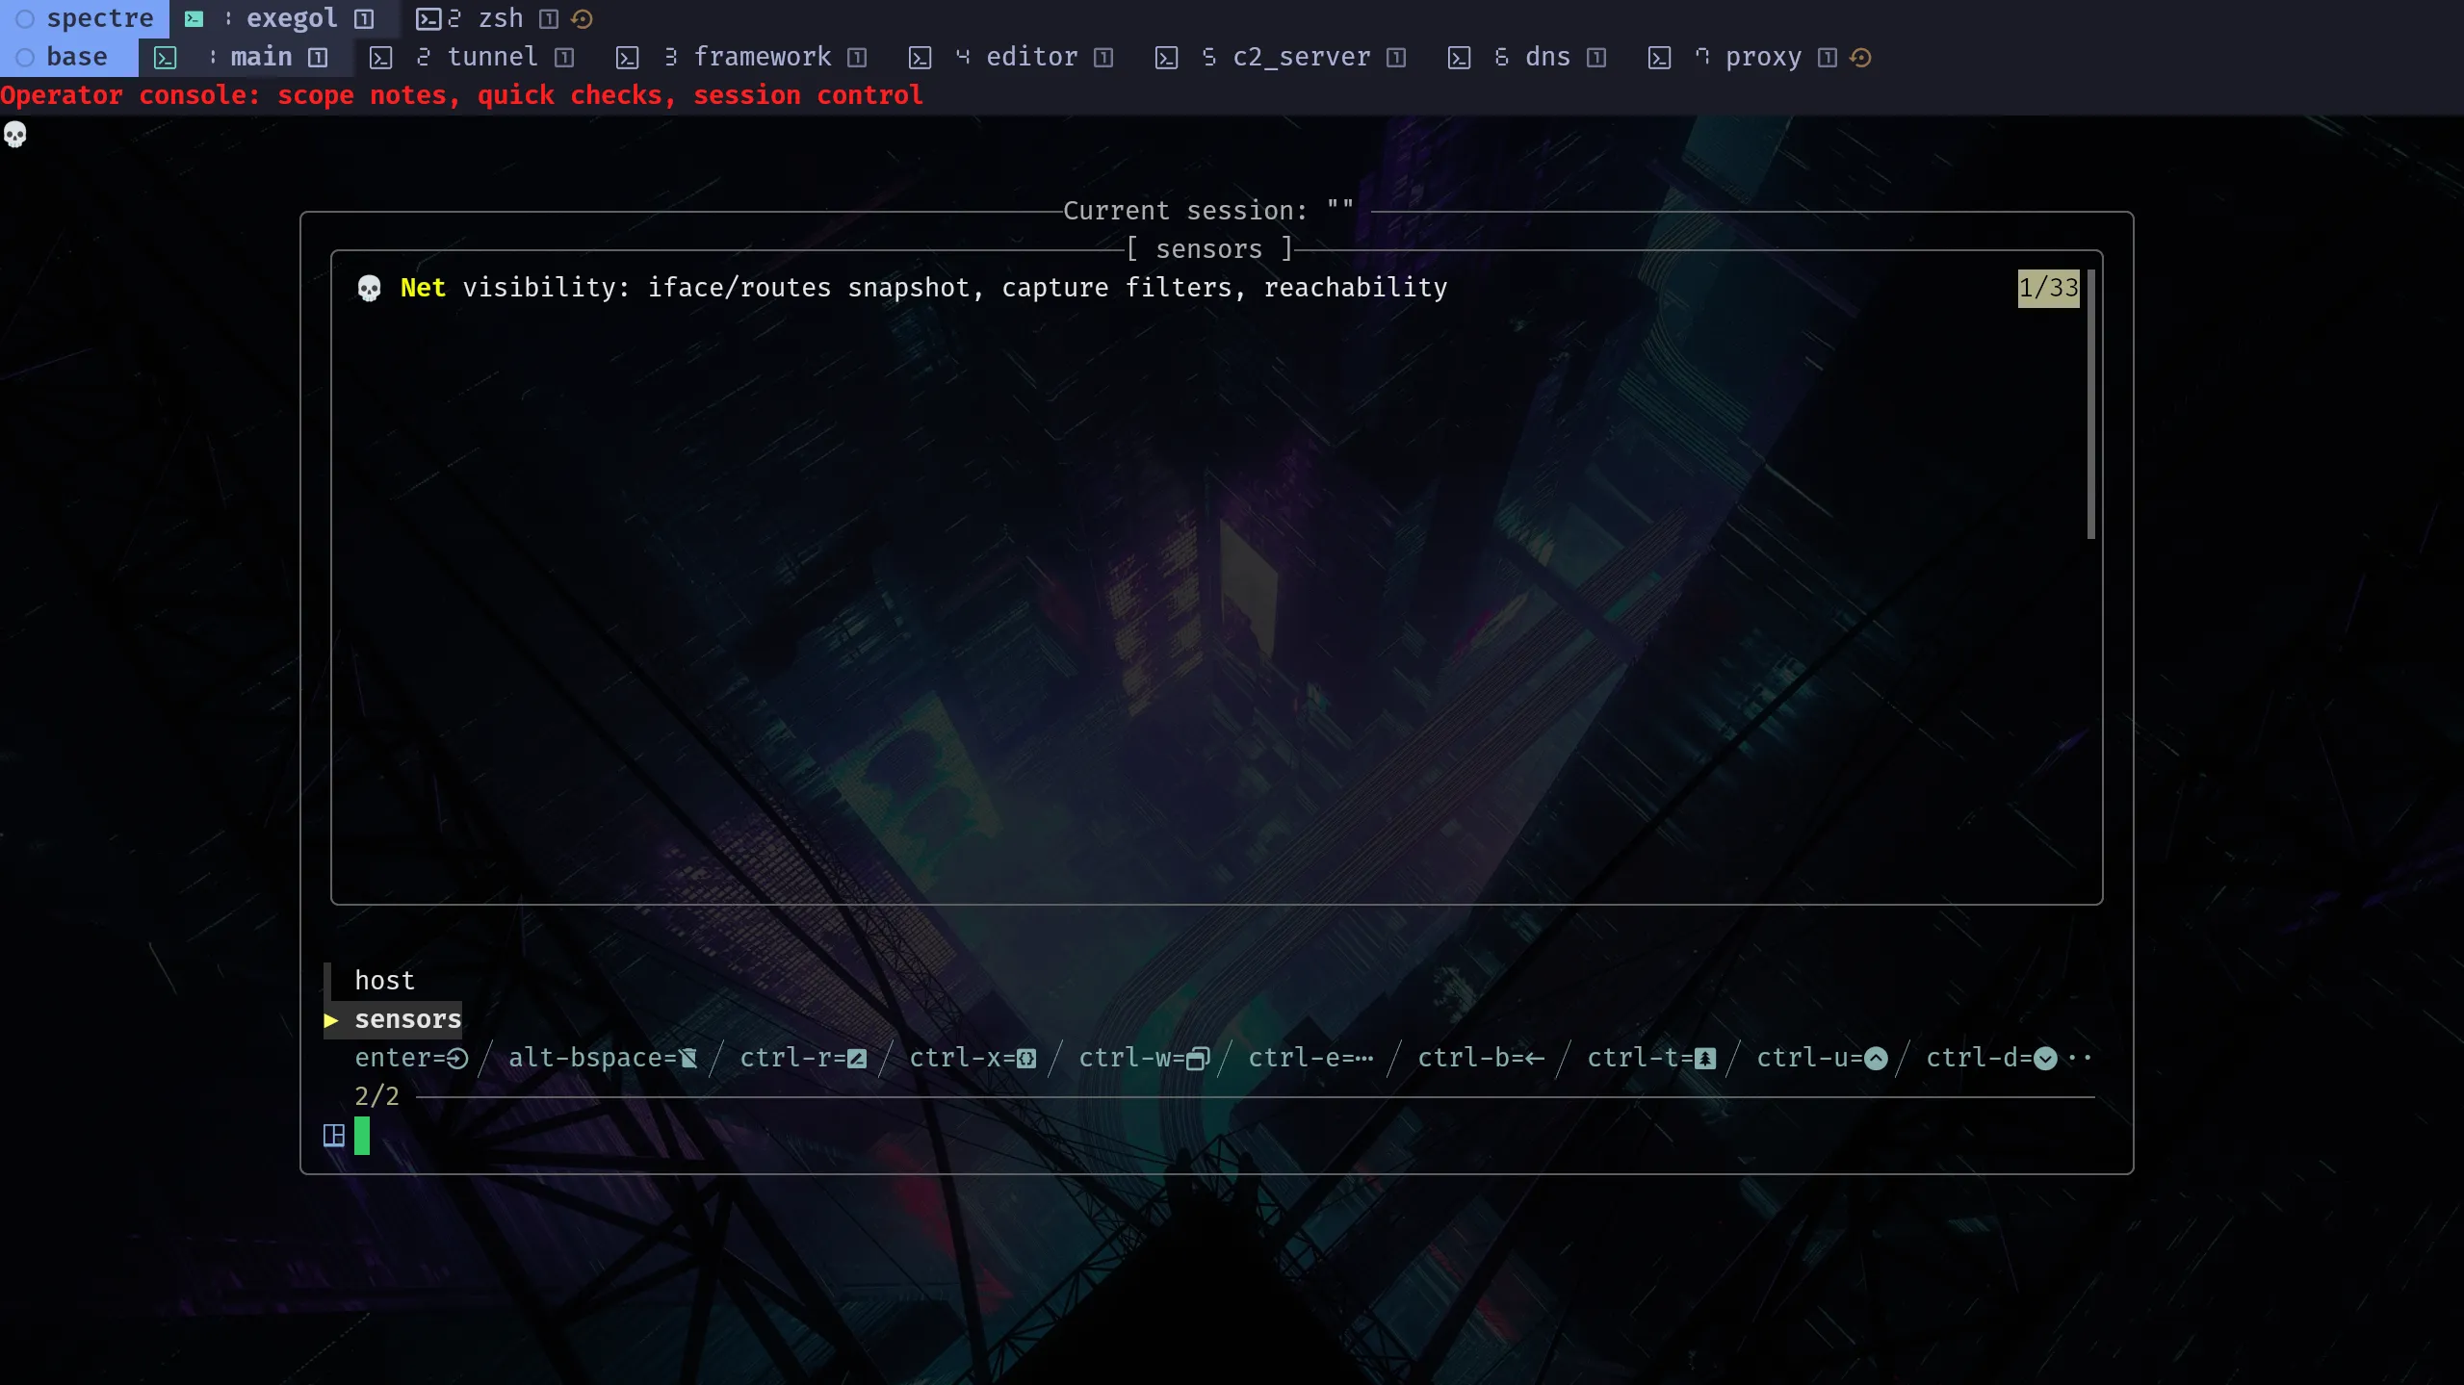Click the terminal icon beside the dns tab
Screen dimensions: 2464x1385
(x=1462, y=58)
